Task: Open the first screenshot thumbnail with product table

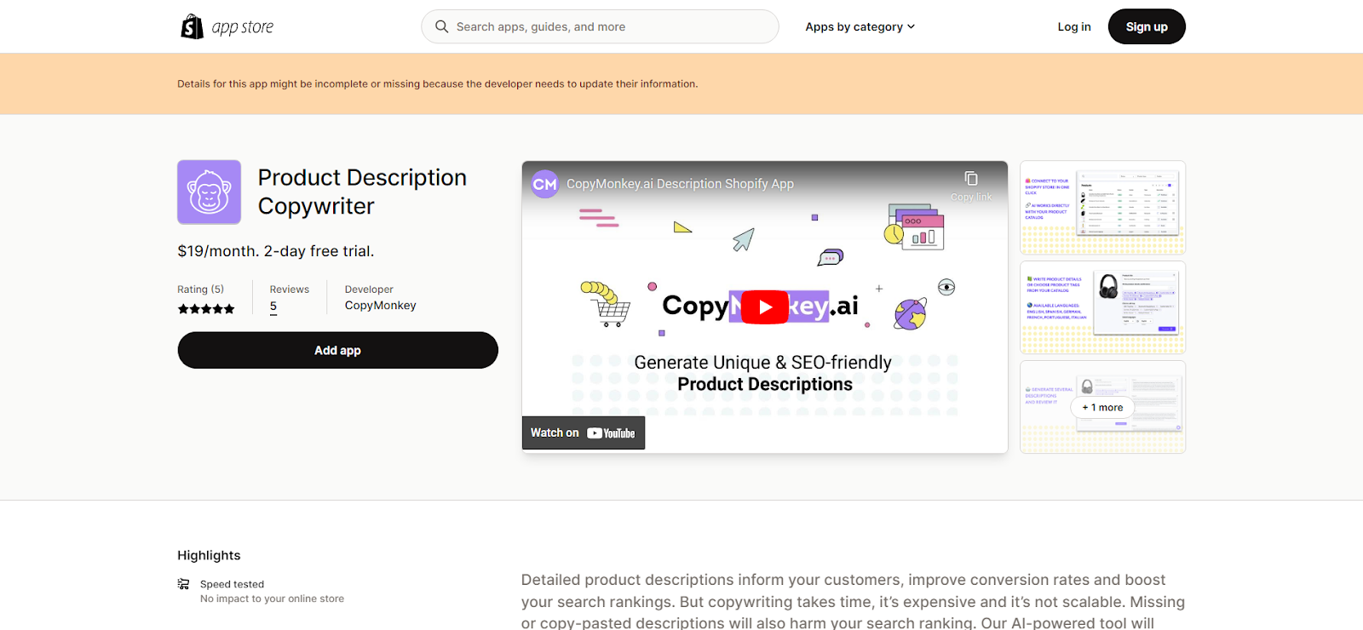Action: 1102,207
